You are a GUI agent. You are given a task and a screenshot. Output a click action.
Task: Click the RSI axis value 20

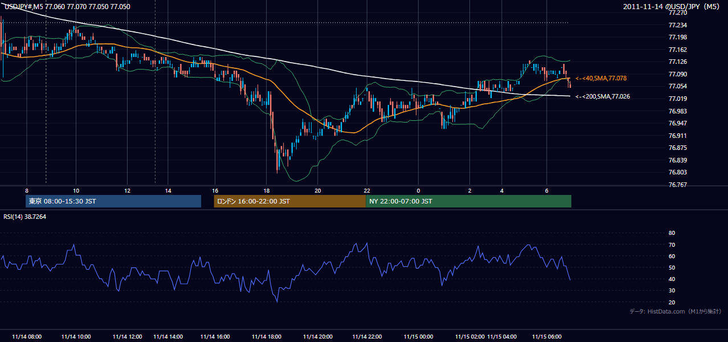click(672, 302)
